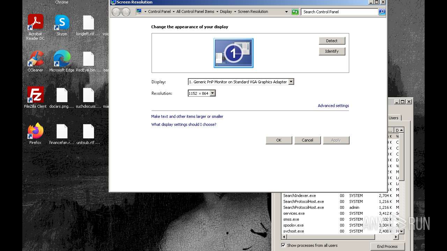Select monitor 1 display thumbnail

[233, 53]
